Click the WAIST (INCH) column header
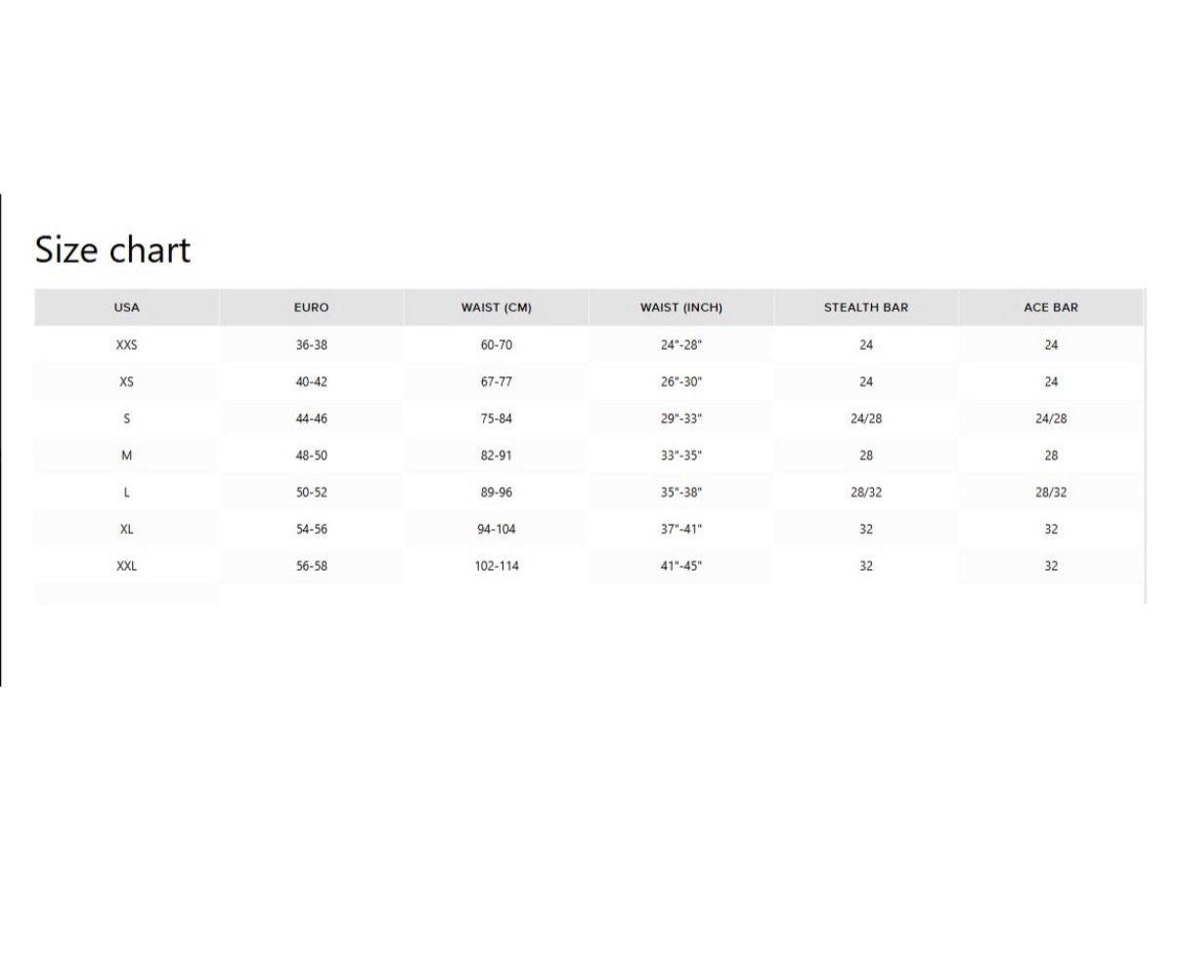Viewport: 1179px width, 957px height. click(680, 307)
